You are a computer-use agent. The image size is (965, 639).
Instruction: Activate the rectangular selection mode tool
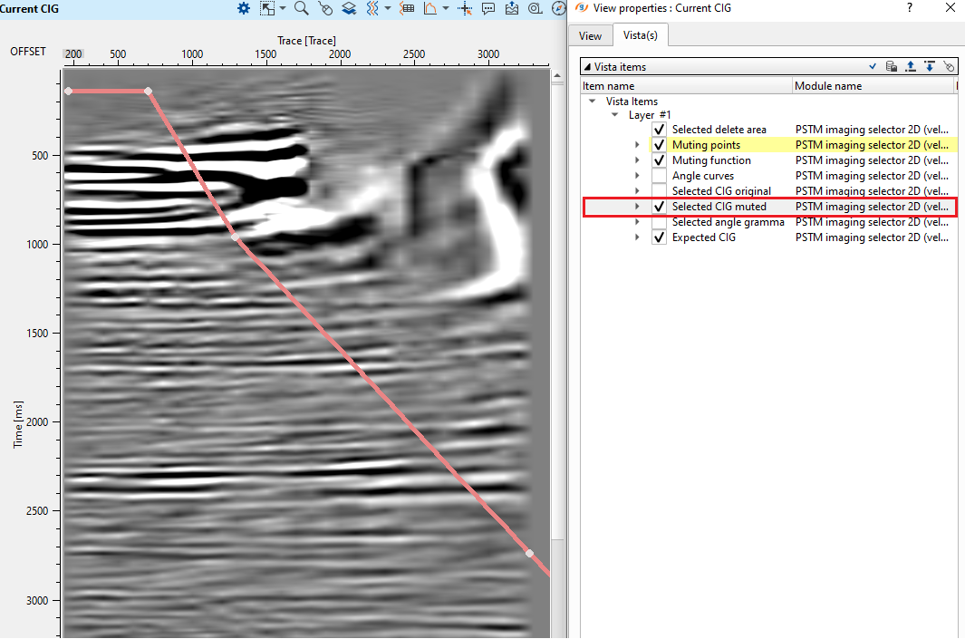[267, 9]
